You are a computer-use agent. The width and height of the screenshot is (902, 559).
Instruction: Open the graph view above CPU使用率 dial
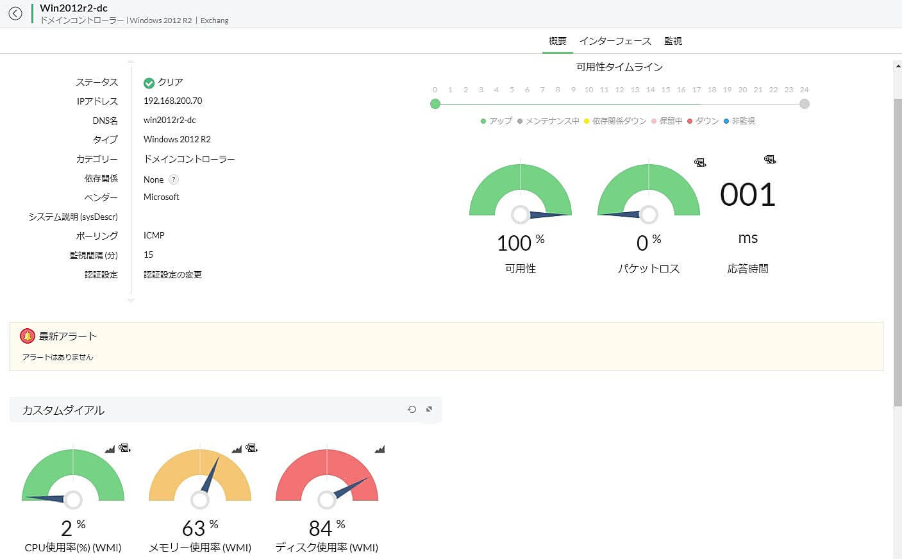tap(110, 448)
